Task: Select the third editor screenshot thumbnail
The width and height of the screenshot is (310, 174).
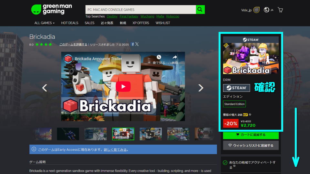Action: tap(96, 134)
